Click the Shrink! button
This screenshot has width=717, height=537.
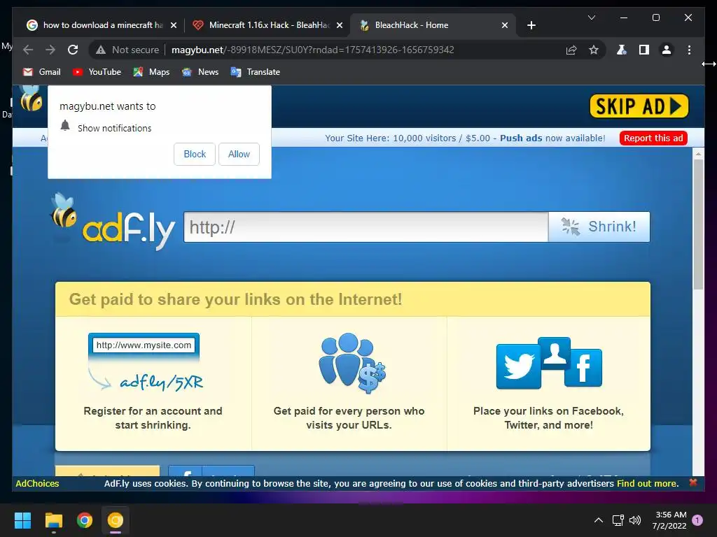click(x=599, y=227)
